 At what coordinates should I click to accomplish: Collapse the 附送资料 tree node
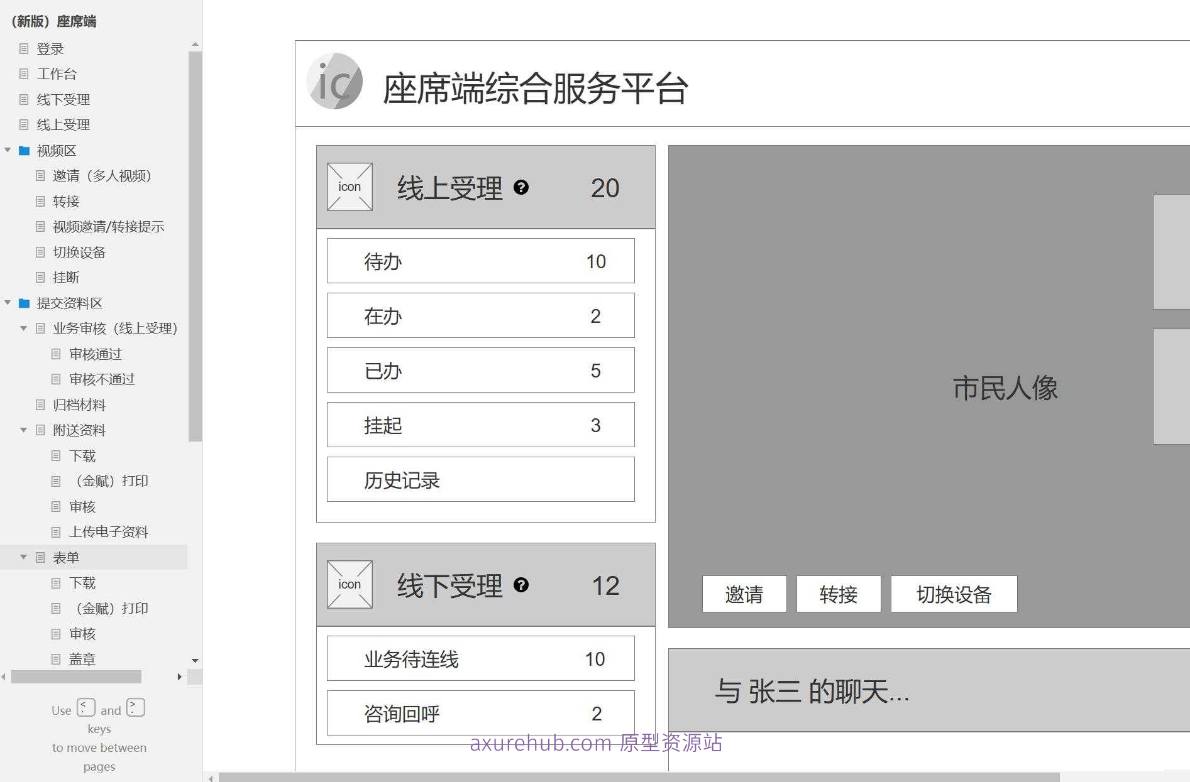(24, 430)
